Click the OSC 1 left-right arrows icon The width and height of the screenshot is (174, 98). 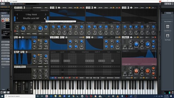[59, 8]
